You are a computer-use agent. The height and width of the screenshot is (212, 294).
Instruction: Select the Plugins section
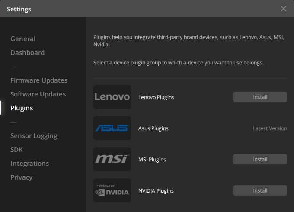22,108
